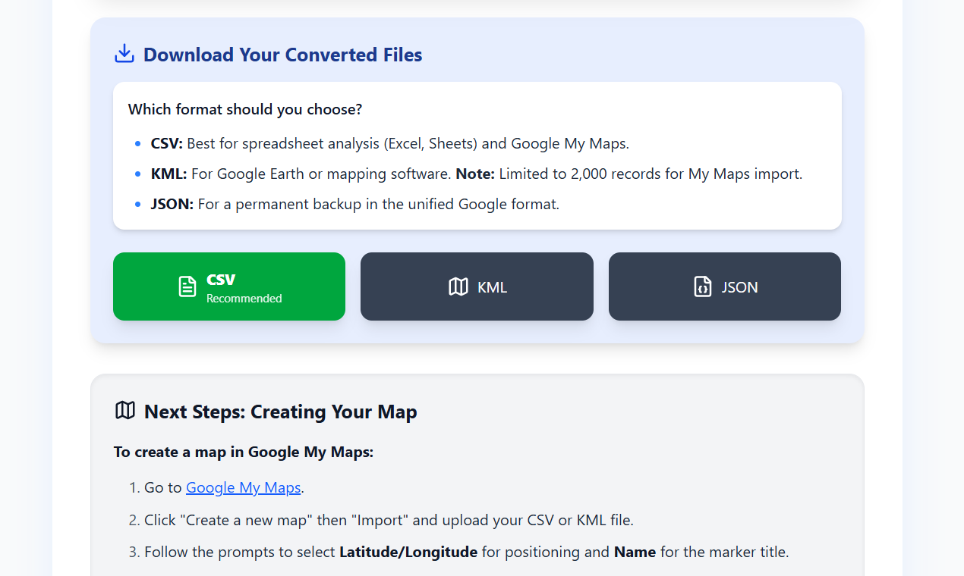Click the Recommended label under CSV

coord(244,298)
